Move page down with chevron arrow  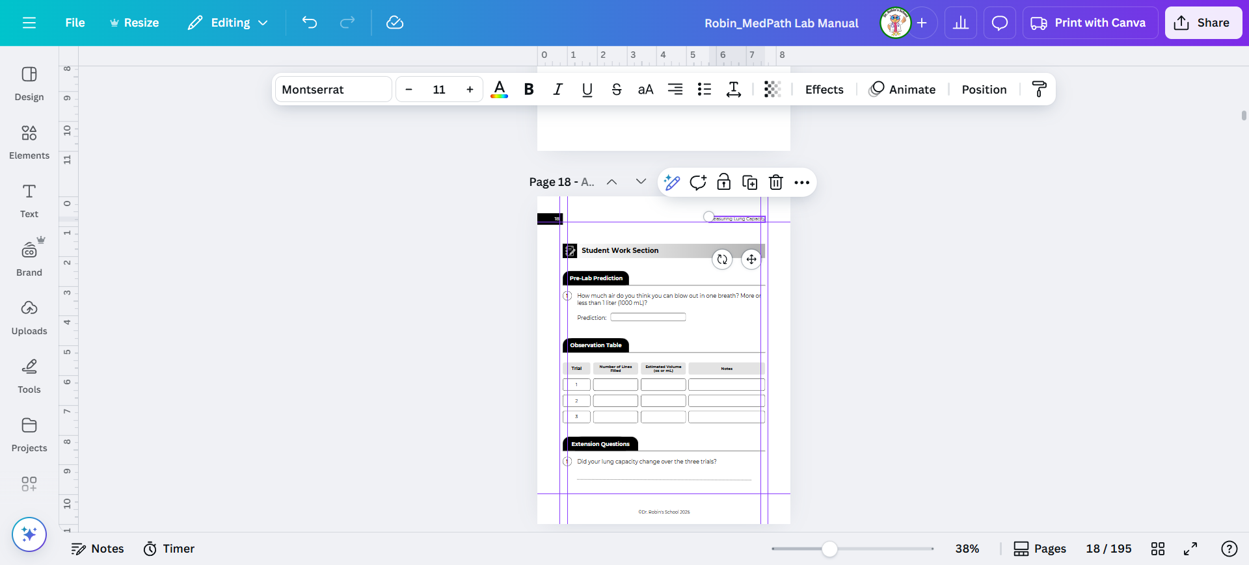(x=641, y=182)
